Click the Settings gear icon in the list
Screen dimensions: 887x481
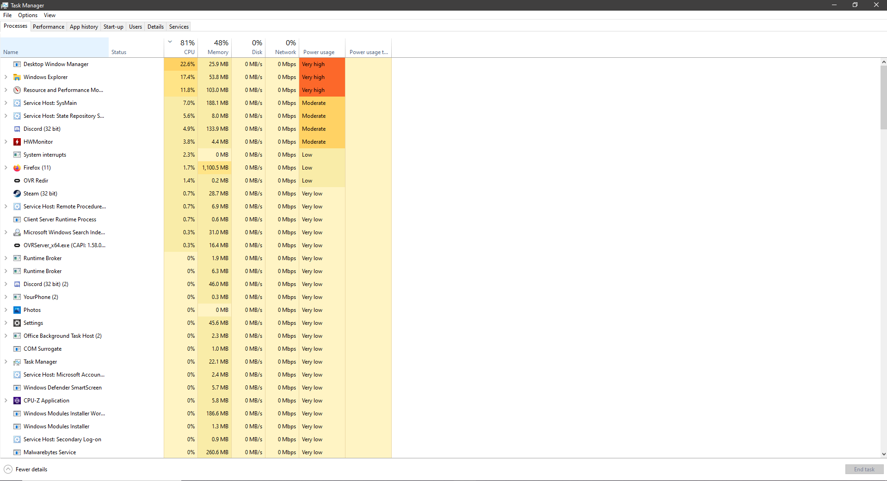tap(17, 323)
